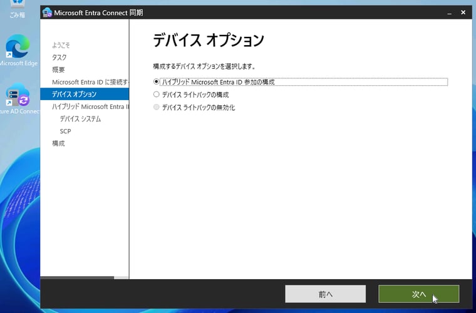This screenshot has width=476, height=313.
Task: Click the デバイス オプション page heading
Action: 209,40
